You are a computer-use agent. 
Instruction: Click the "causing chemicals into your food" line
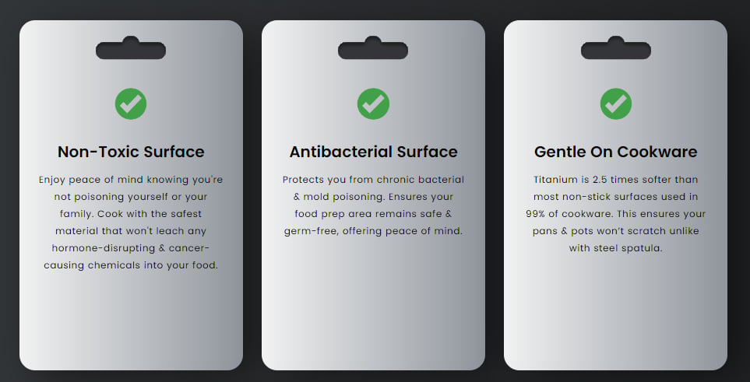tap(131, 265)
